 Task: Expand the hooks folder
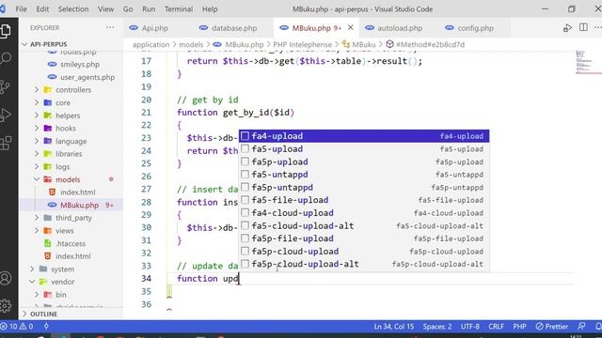point(37,128)
